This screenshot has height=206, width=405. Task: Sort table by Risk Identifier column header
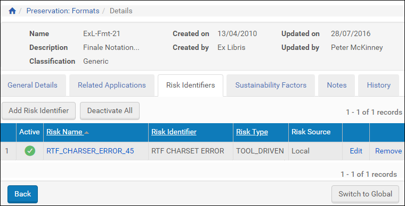(174, 132)
